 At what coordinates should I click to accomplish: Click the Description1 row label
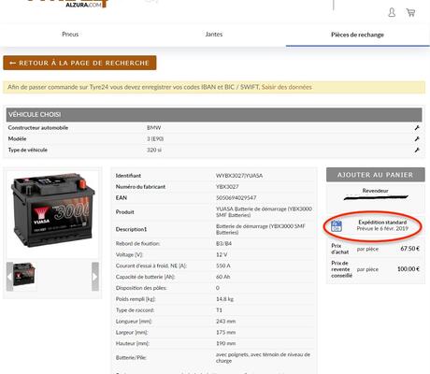131,229
